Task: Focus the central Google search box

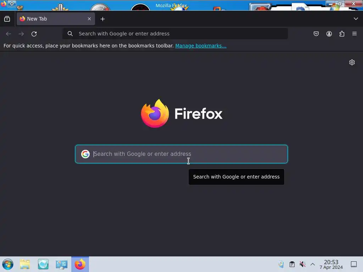Action: click(181, 154)
